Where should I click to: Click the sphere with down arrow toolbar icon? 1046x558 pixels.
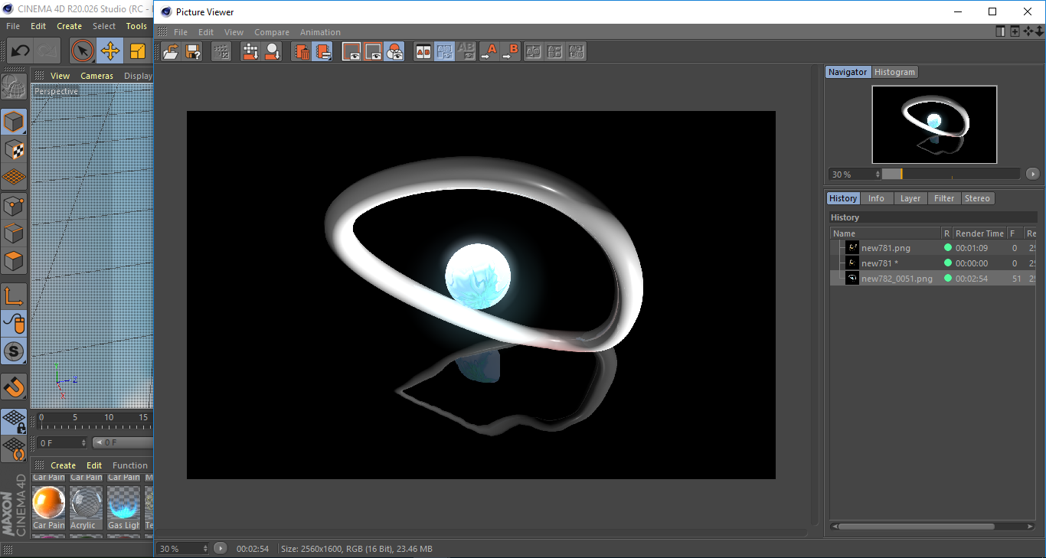tap(273, 52)
